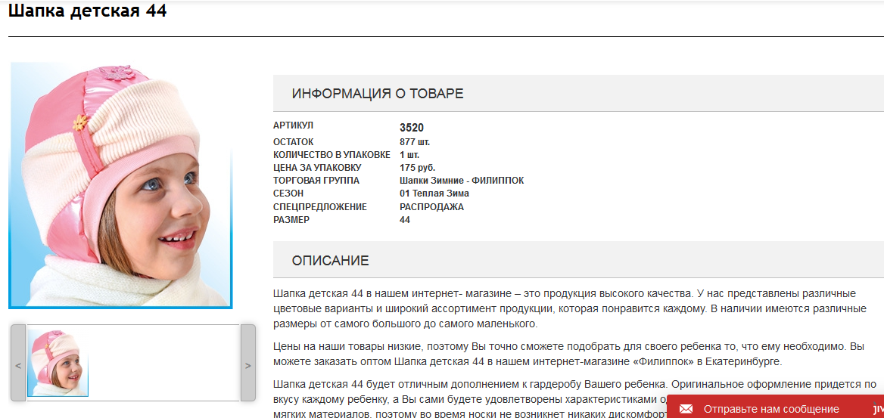
Task: Click the paragraph starting "Шапка детская 44 в нашем интернет- магазине"
Action: click(569, 309)
